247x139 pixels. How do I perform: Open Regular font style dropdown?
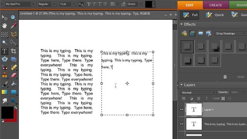(54, 4)
